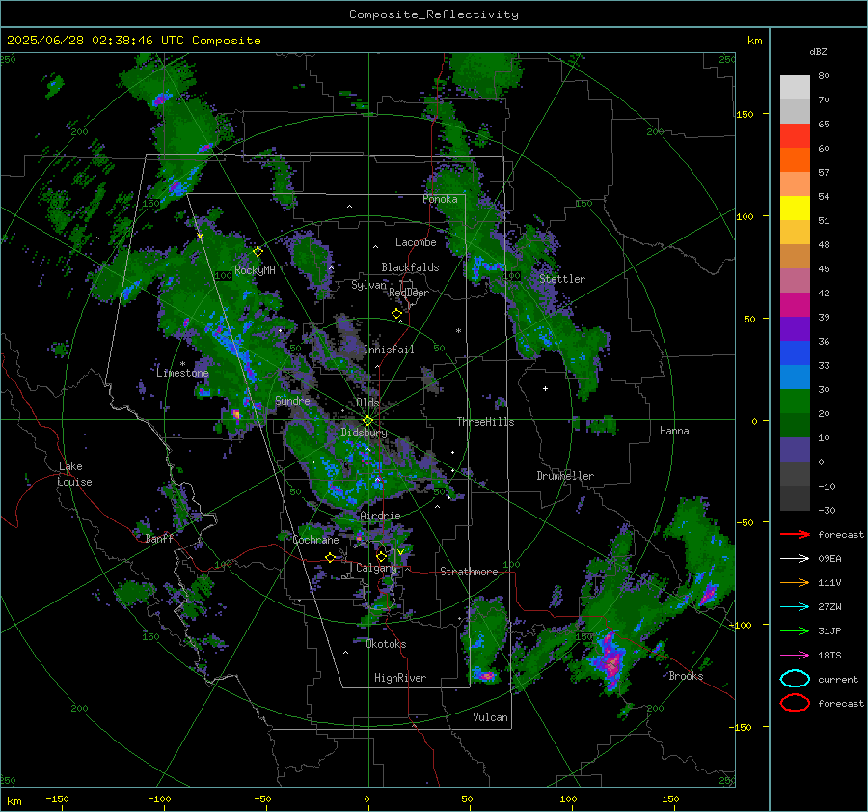The width and height of the screenshot is (868, 812).
Task: Click the asterisk marker east of Innisfail
Action: [x=458, y=331]
